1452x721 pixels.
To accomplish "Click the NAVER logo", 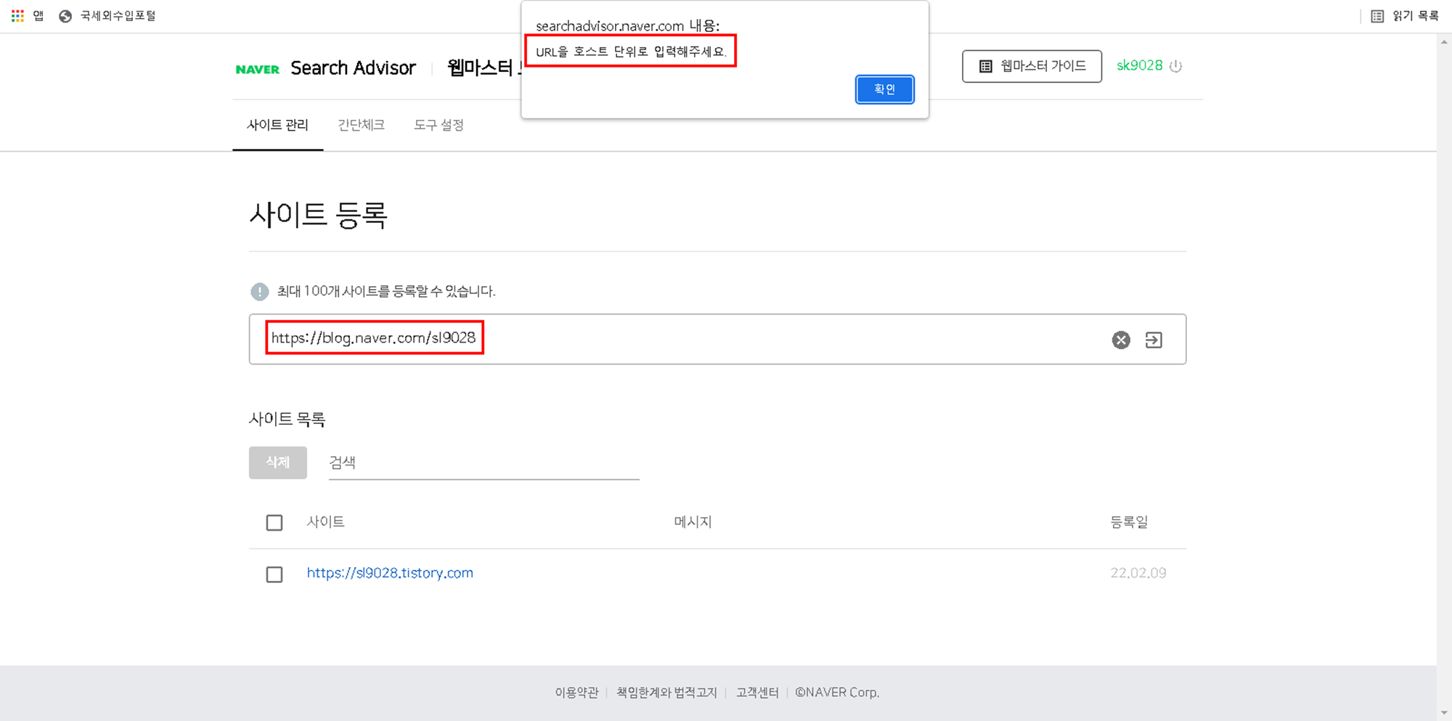I will tap(257, 70).
